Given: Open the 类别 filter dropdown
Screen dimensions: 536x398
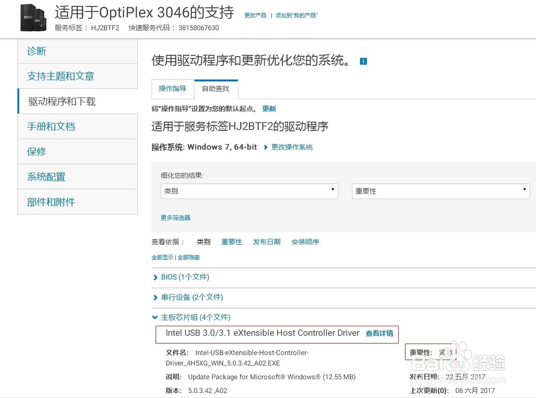Looking at the screenshot, I should pos(249,191).
